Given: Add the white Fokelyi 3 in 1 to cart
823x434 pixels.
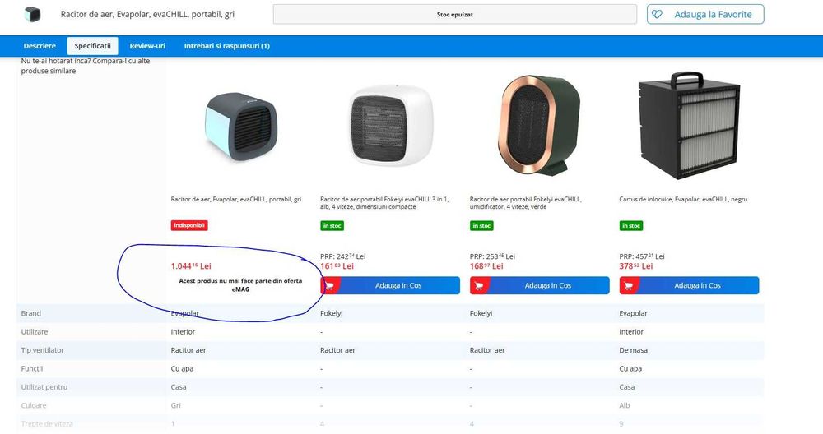Looking at the screenshot, I should (390, 286).
